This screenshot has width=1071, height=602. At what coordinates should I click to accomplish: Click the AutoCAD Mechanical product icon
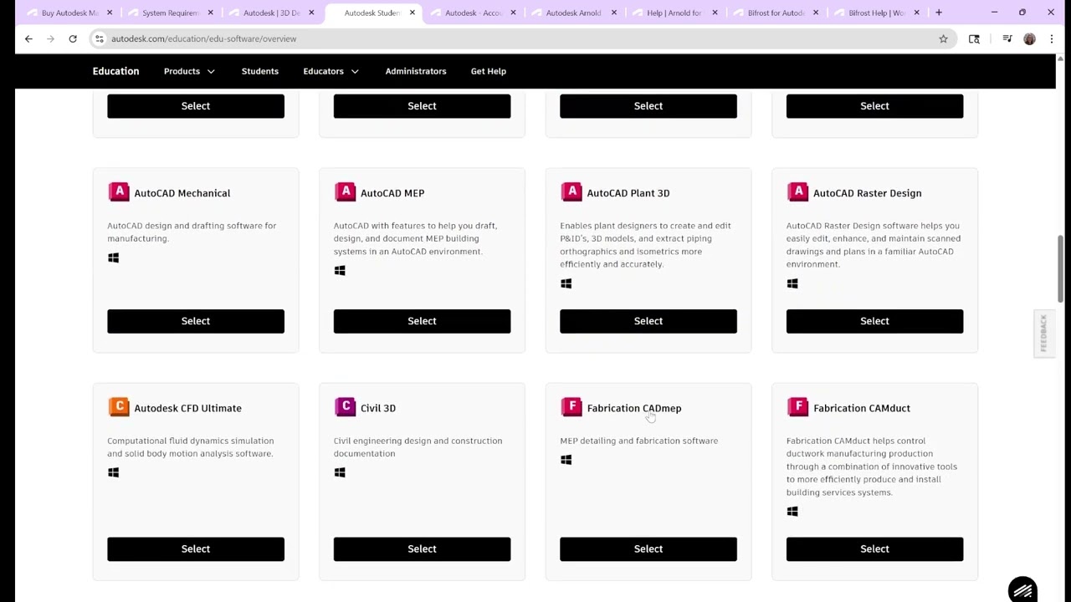pos(119,192)
